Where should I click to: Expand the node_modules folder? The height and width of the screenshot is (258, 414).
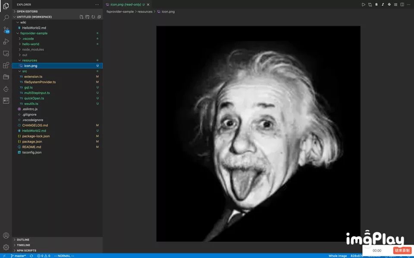coord(57,49)
